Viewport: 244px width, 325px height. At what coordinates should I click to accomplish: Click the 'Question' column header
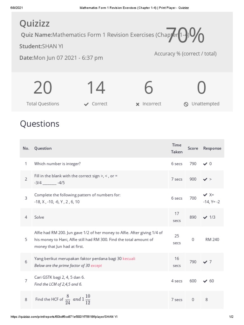(43, 148)
